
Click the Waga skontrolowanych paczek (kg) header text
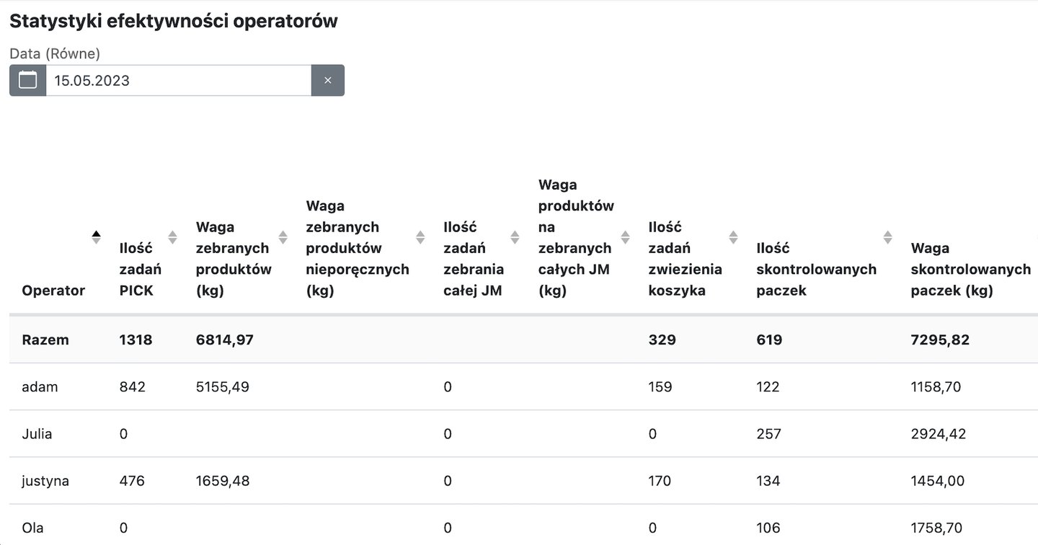click(x=970, y=270)
